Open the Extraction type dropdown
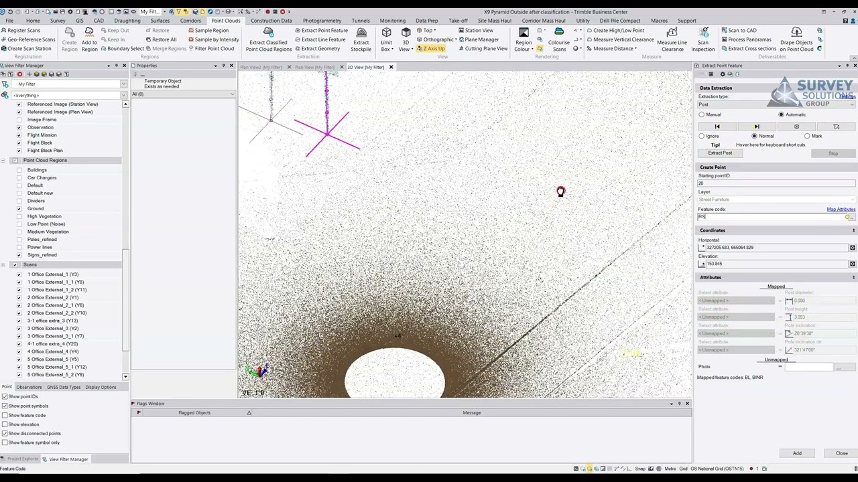The width and height of the screenshot is (858, 482). 776,104
